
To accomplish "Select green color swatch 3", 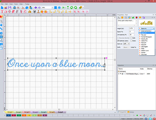I will (19, 115).
